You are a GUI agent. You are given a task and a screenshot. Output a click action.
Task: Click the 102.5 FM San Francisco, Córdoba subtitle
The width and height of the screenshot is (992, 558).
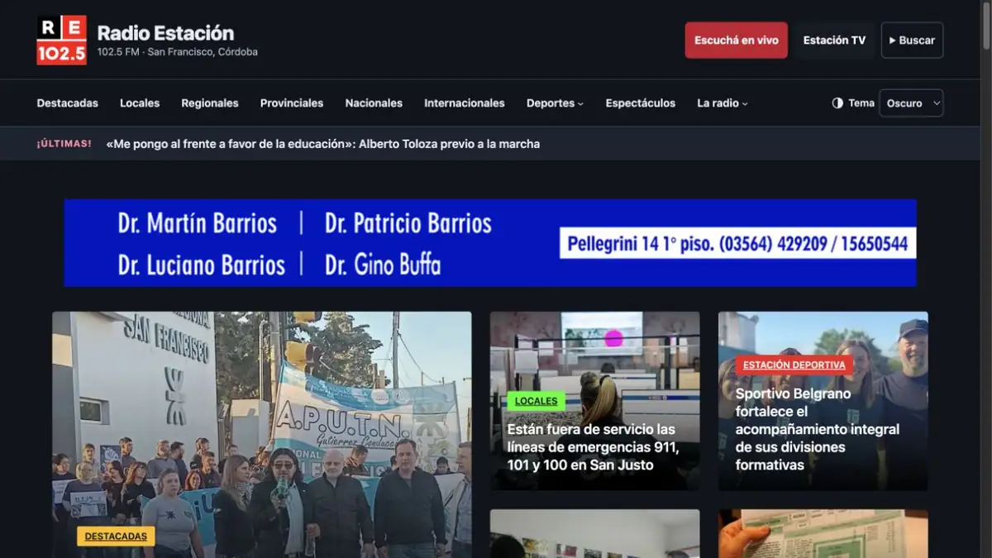[x=178, y=52]
